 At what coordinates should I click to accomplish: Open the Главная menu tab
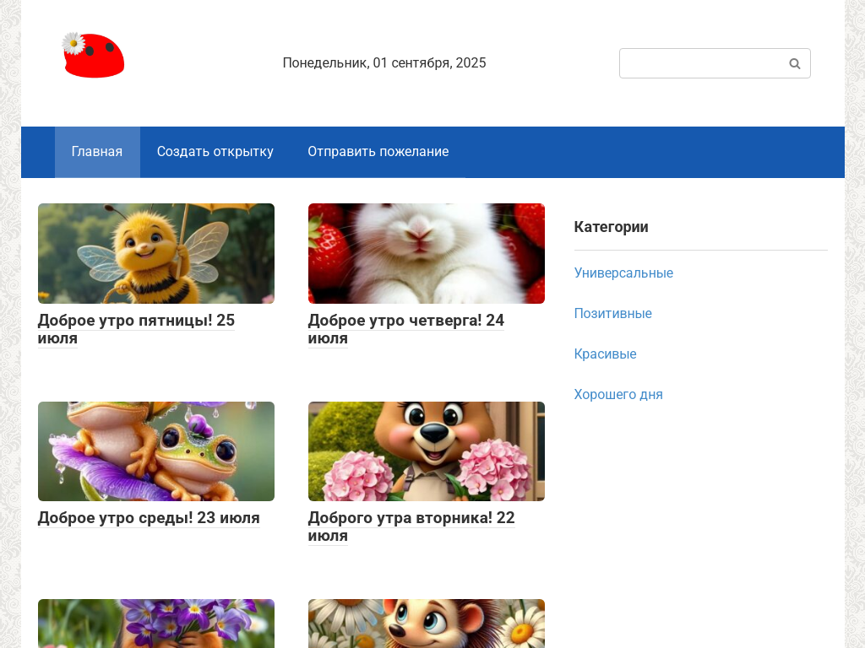pyautogui.click(x=97, y=152)
